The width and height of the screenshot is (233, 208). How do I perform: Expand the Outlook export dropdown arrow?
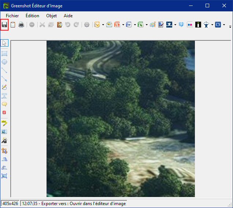pyautogui.click(x=103, y=25)
